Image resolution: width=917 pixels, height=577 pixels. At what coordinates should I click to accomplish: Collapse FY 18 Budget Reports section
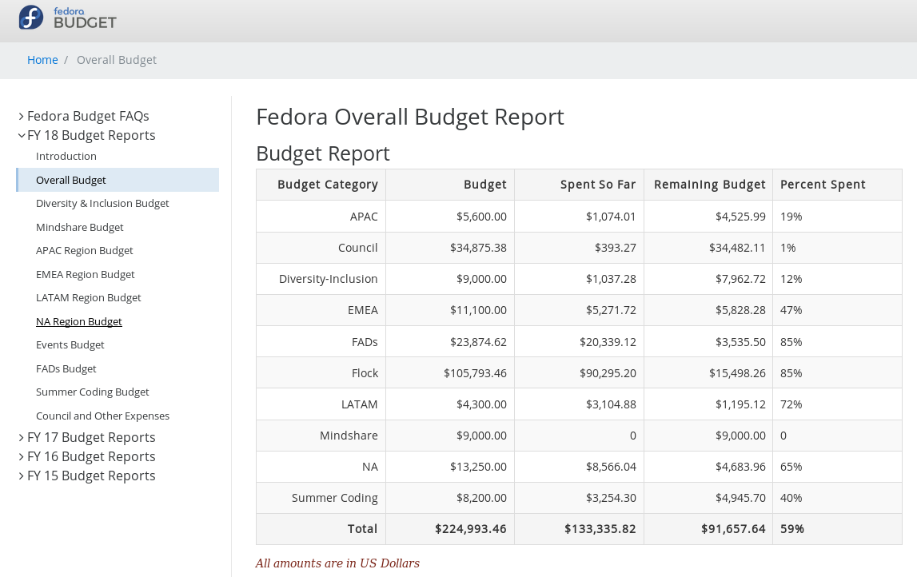click(x=91, y=135)
